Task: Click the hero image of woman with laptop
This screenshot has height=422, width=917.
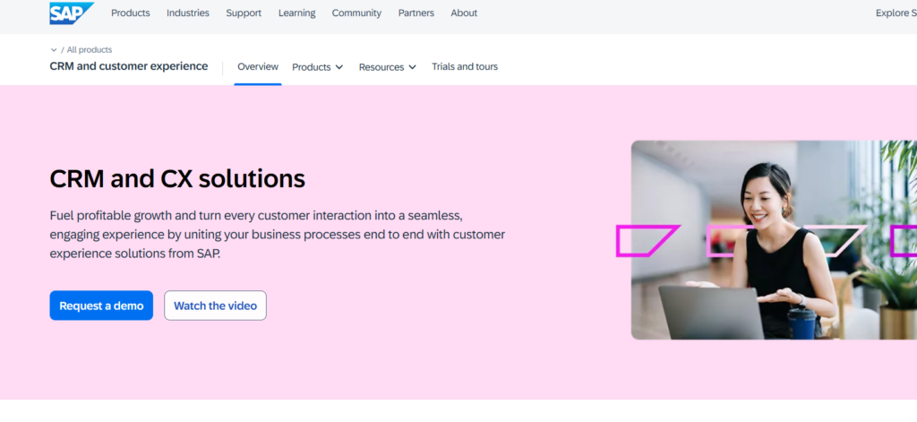Action: pos(774,240)
